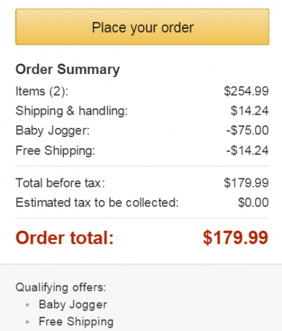Click the red $179.99 order total

tap(235, 238)
